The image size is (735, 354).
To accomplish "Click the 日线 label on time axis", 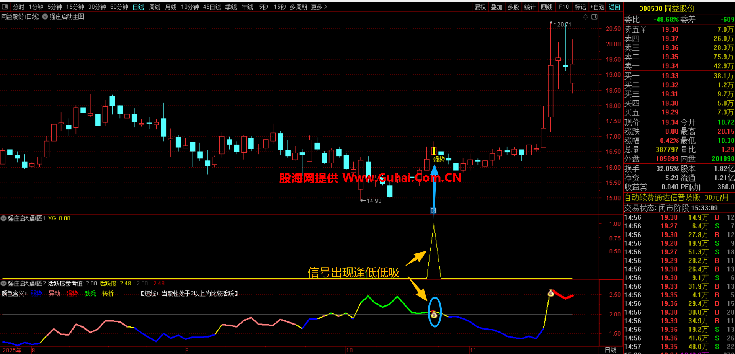I will pos(611,350).
